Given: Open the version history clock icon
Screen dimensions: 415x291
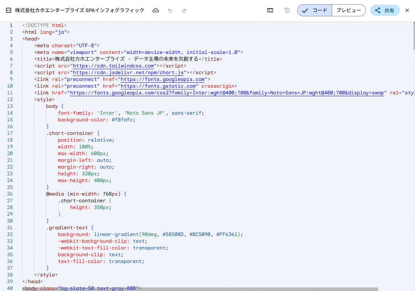Looking at the screenshot, I should pos(287,11).
